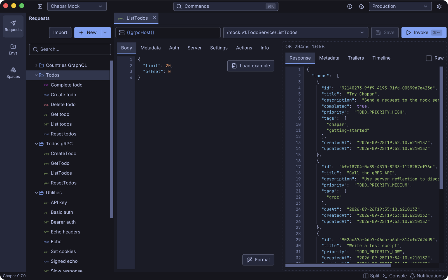Select the Bearer auth request

tap(68, 222)
